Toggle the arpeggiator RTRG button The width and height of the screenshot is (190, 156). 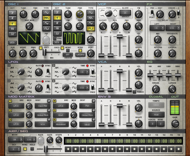[x=25, y=149]
